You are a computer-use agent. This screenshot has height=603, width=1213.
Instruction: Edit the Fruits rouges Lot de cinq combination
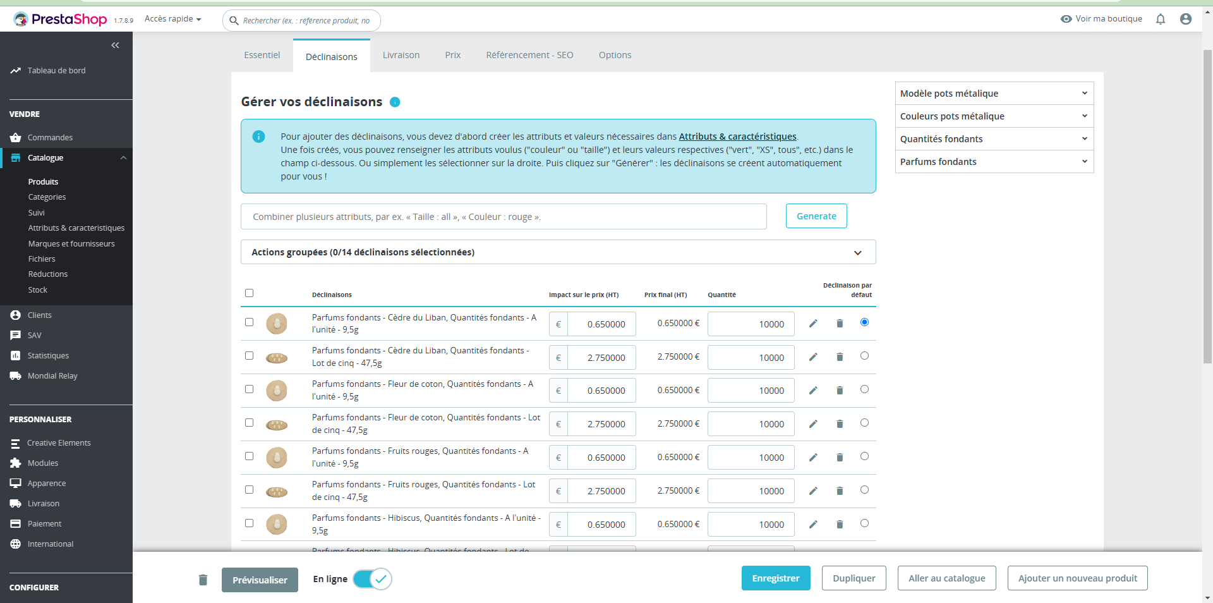pos(813,491)
